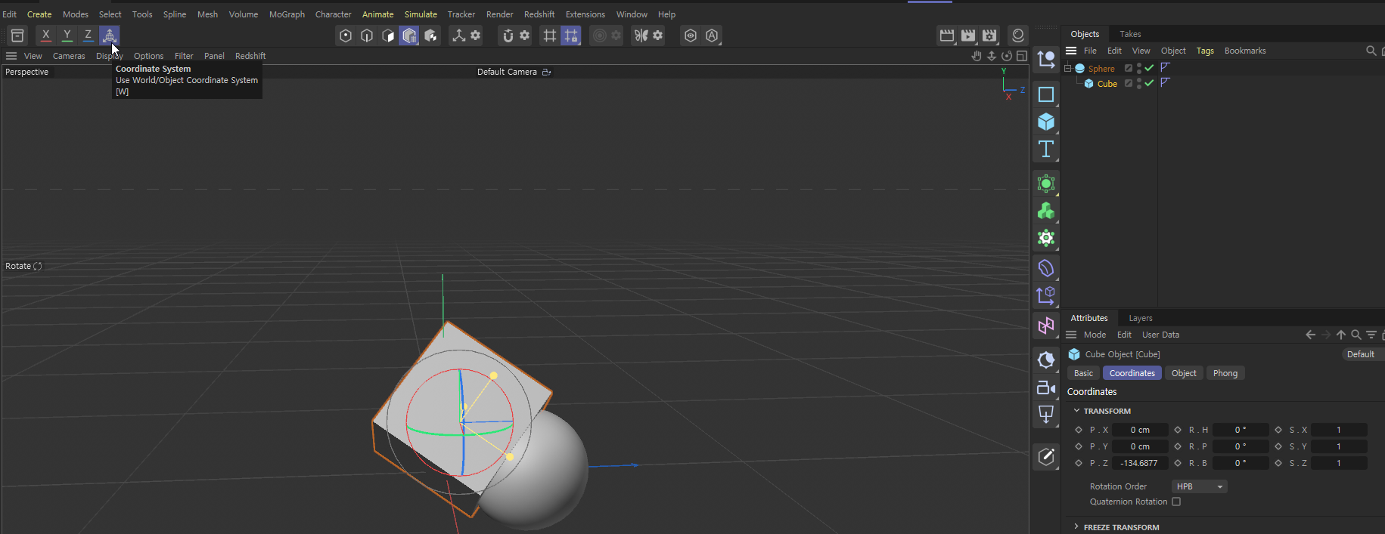Select the Cube object in the Objects list
The width and height of the screenshot is (1385, 534).
(x=1107, y=84)
